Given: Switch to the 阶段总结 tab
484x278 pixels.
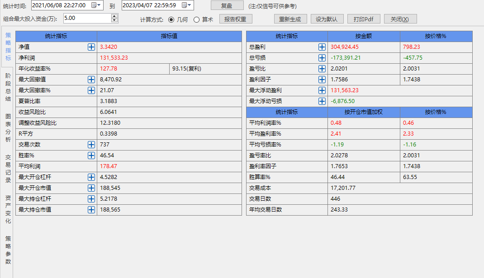Looking at the screenshot, I should pos(8,87).
